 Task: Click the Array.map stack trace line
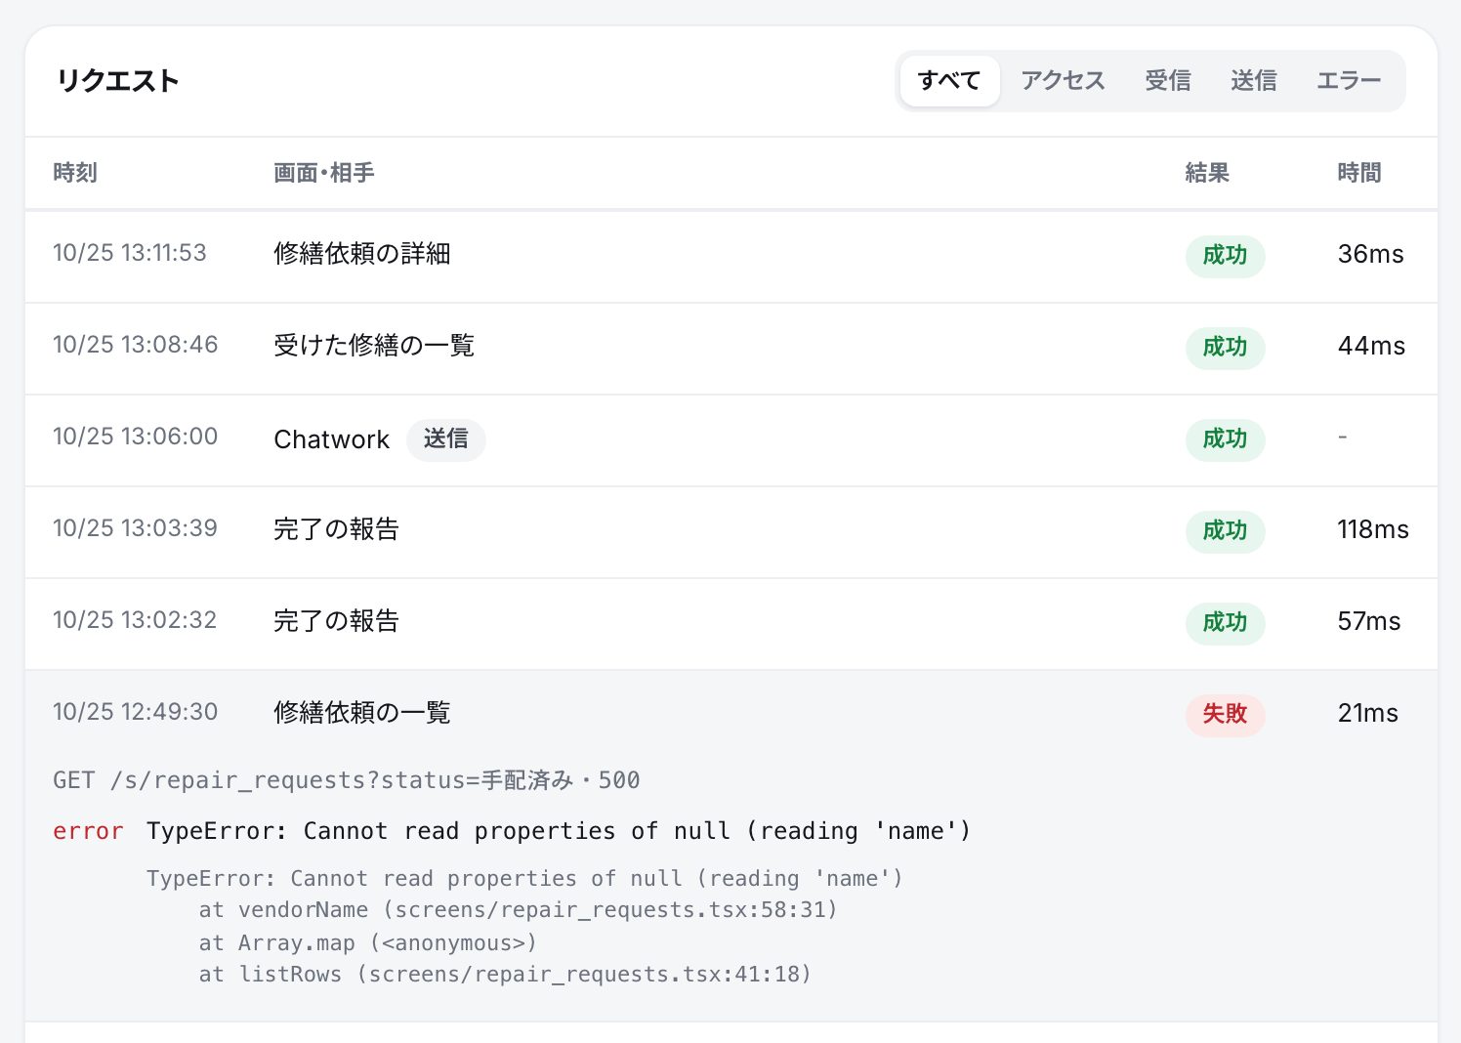(367, 943)
